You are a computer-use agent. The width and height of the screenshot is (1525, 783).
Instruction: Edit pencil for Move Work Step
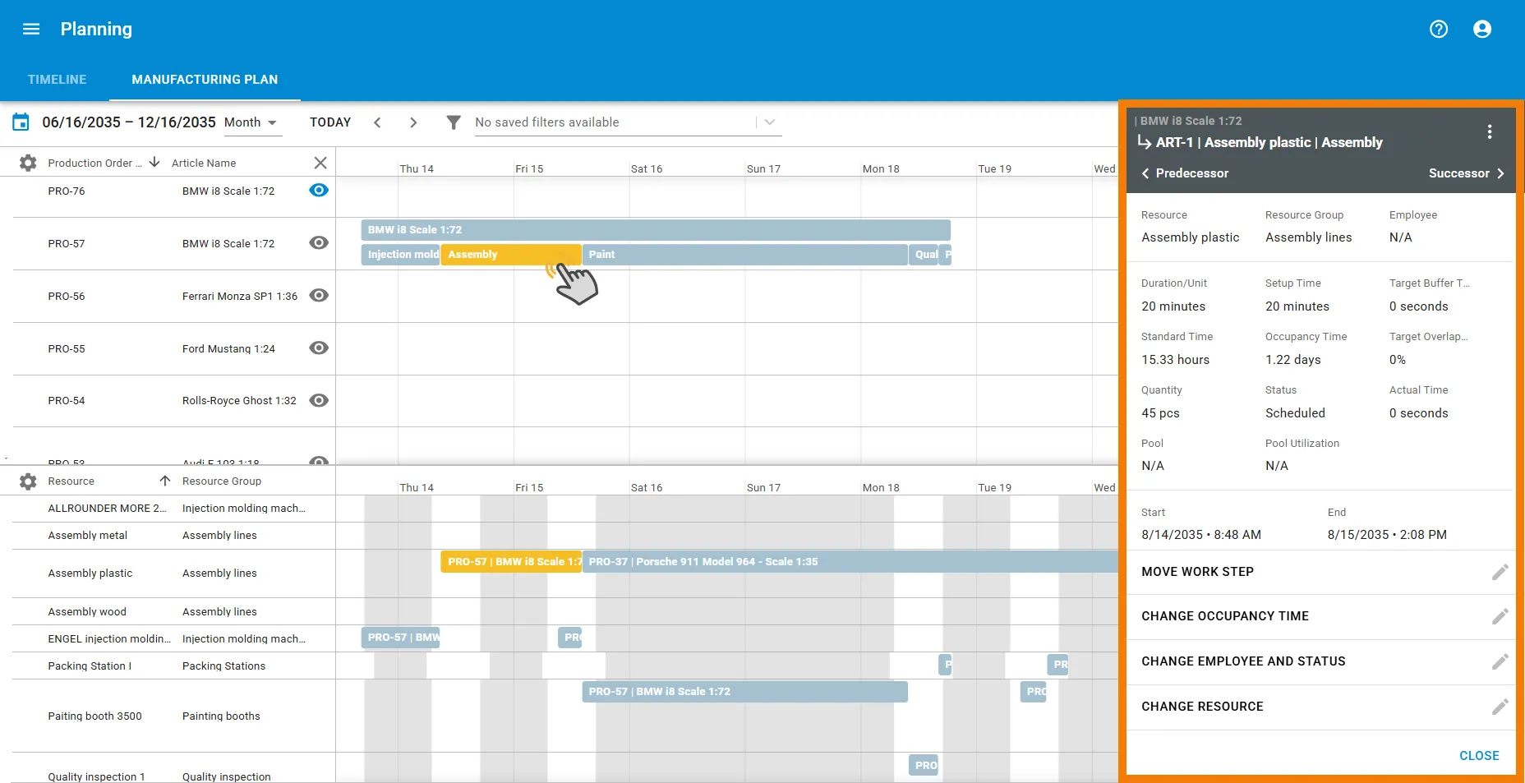[x=1500, y=572]
